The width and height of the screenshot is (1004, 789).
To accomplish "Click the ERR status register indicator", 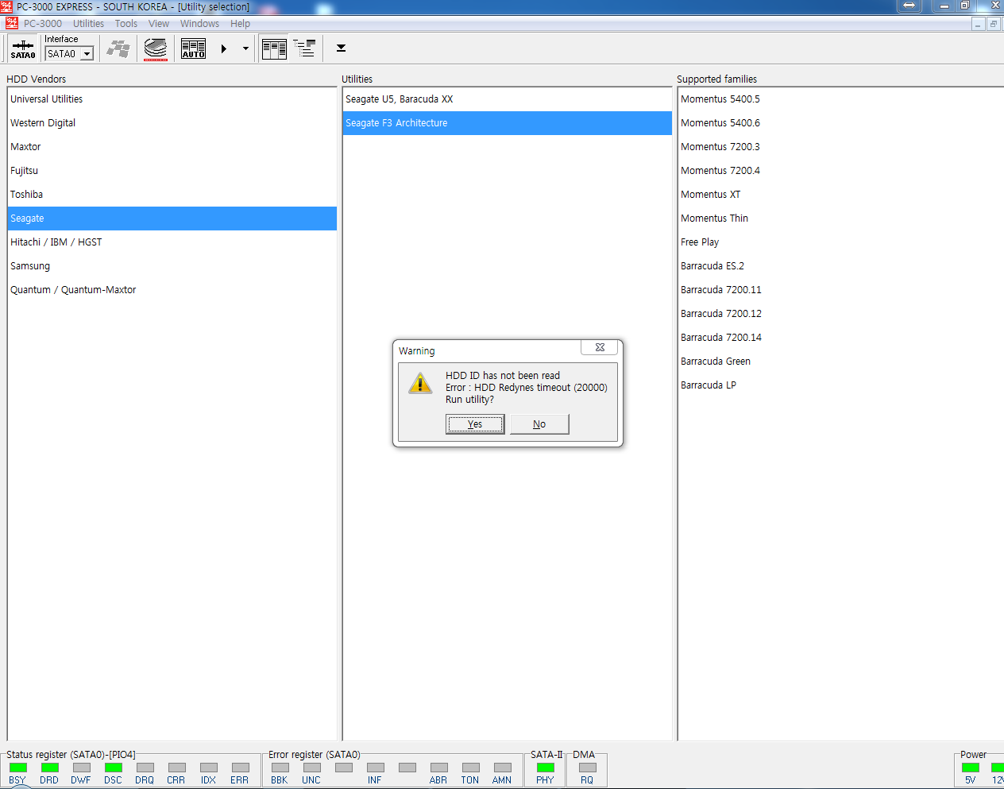I will (x=241, y=768).
